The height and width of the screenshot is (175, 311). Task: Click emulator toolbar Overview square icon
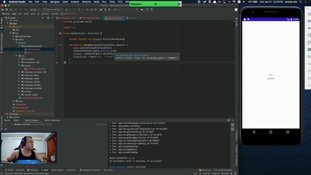pyautogui.click(x=309, y=78)
